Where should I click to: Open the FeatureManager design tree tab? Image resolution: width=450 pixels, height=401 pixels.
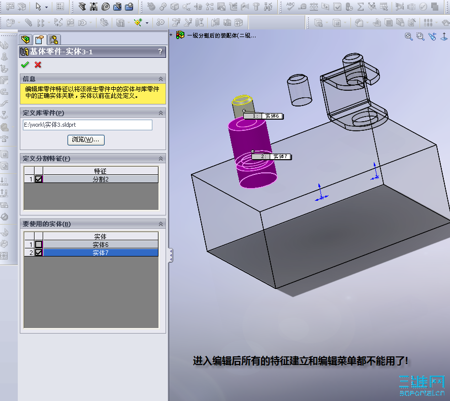point(25,40)
